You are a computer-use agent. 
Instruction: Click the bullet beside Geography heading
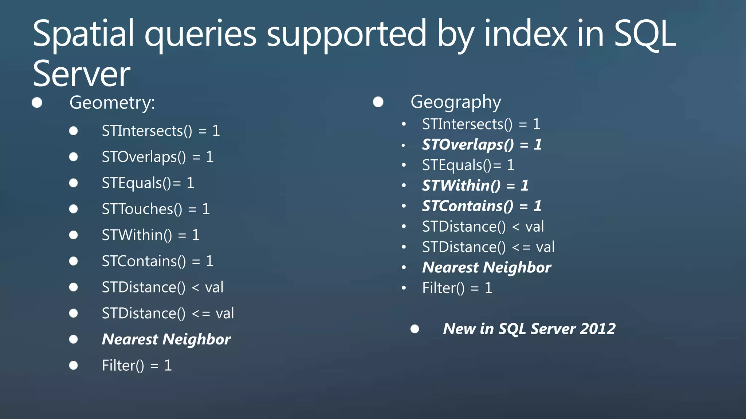(378, 102)
